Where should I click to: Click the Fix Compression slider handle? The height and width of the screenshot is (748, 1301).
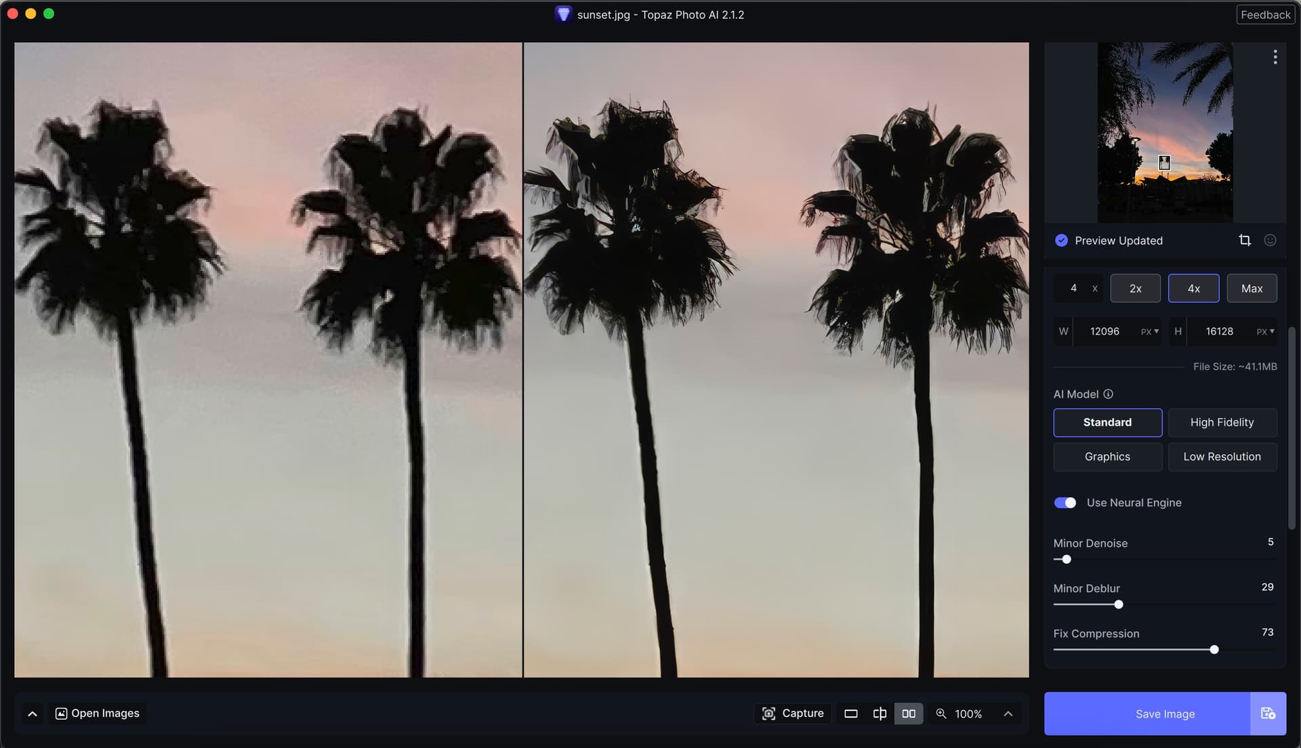pyautogui.click(x=1214, y=650)
